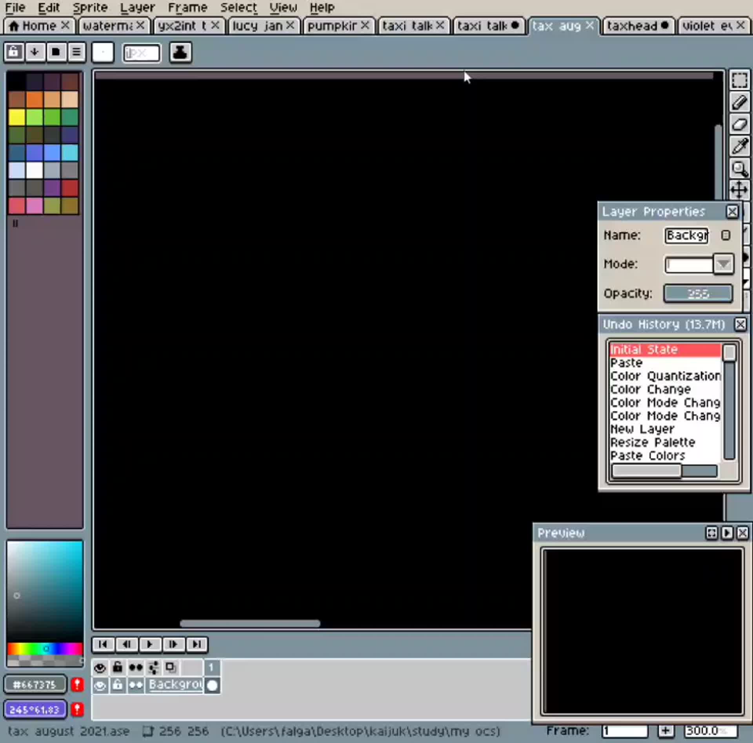Center the Preview window view
Screen dimensions: 753x743
(711, 533)
